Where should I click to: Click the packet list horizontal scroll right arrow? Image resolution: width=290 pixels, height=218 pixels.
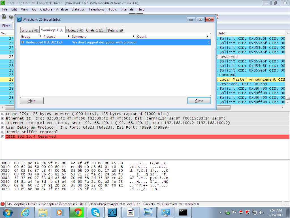tap(283, 108)
